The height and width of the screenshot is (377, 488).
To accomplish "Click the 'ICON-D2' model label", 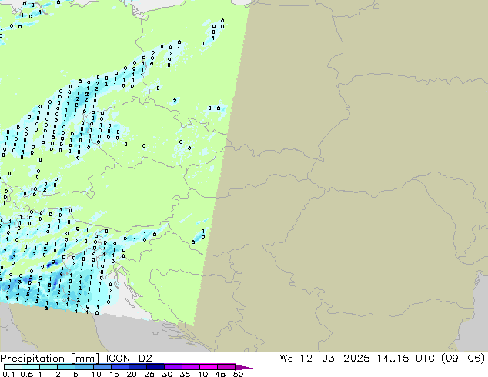I will [129, 359].
